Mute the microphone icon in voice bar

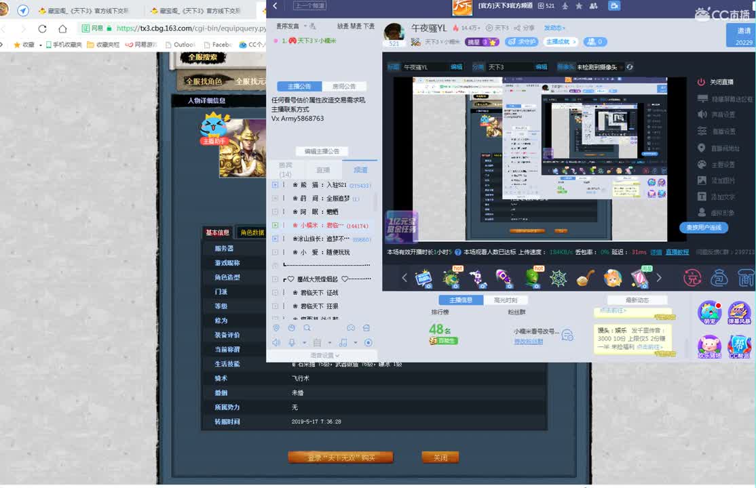point(291,342)
